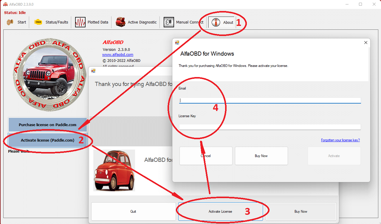Click the Forgotten your license key link
381x224 pixels.
[340, 140]
